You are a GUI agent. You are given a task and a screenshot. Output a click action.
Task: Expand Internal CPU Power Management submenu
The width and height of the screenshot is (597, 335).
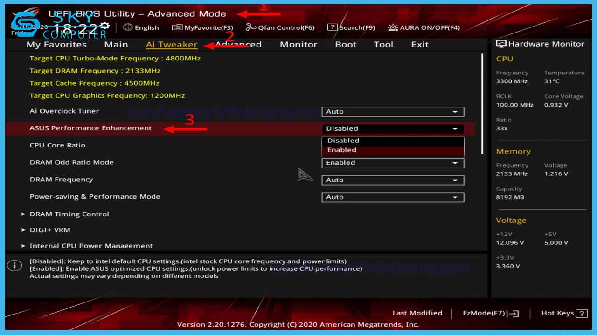click(x=87, y=246)
